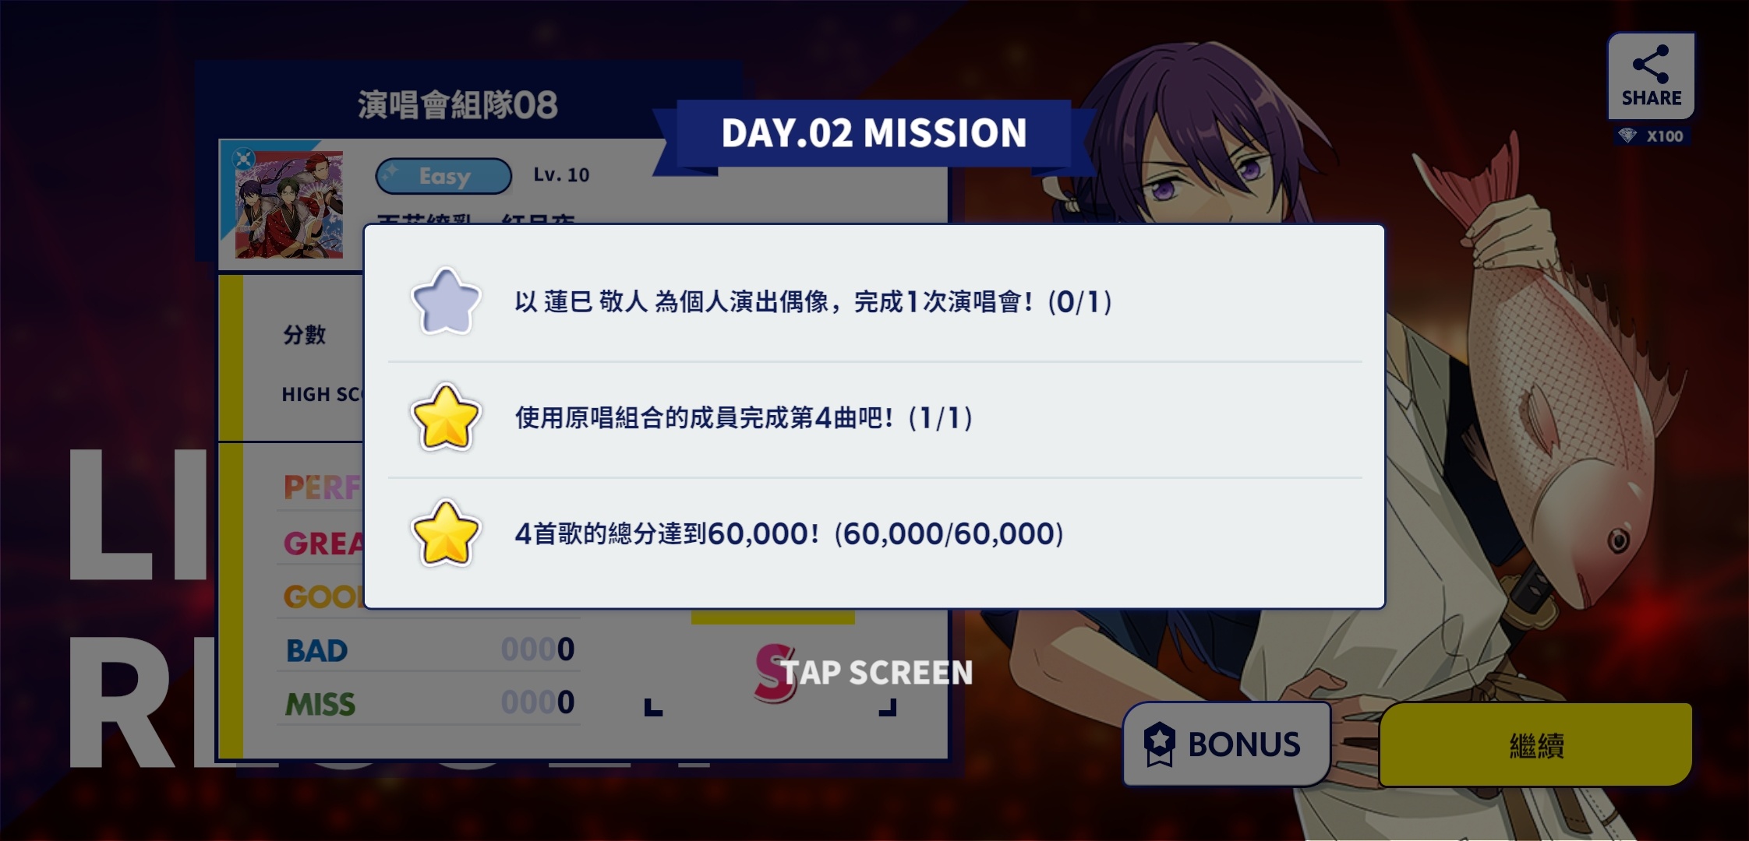The height and width of the screenshot is (841, 1749).
Task: Select the empty star for Hasumi Keito mission
Action: click(445, 302)
